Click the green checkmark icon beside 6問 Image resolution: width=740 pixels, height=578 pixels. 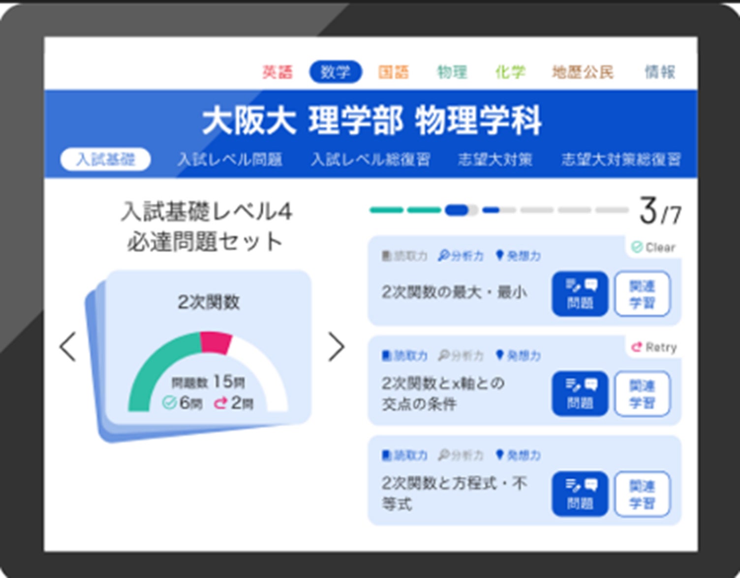click(x=169, y=403)
